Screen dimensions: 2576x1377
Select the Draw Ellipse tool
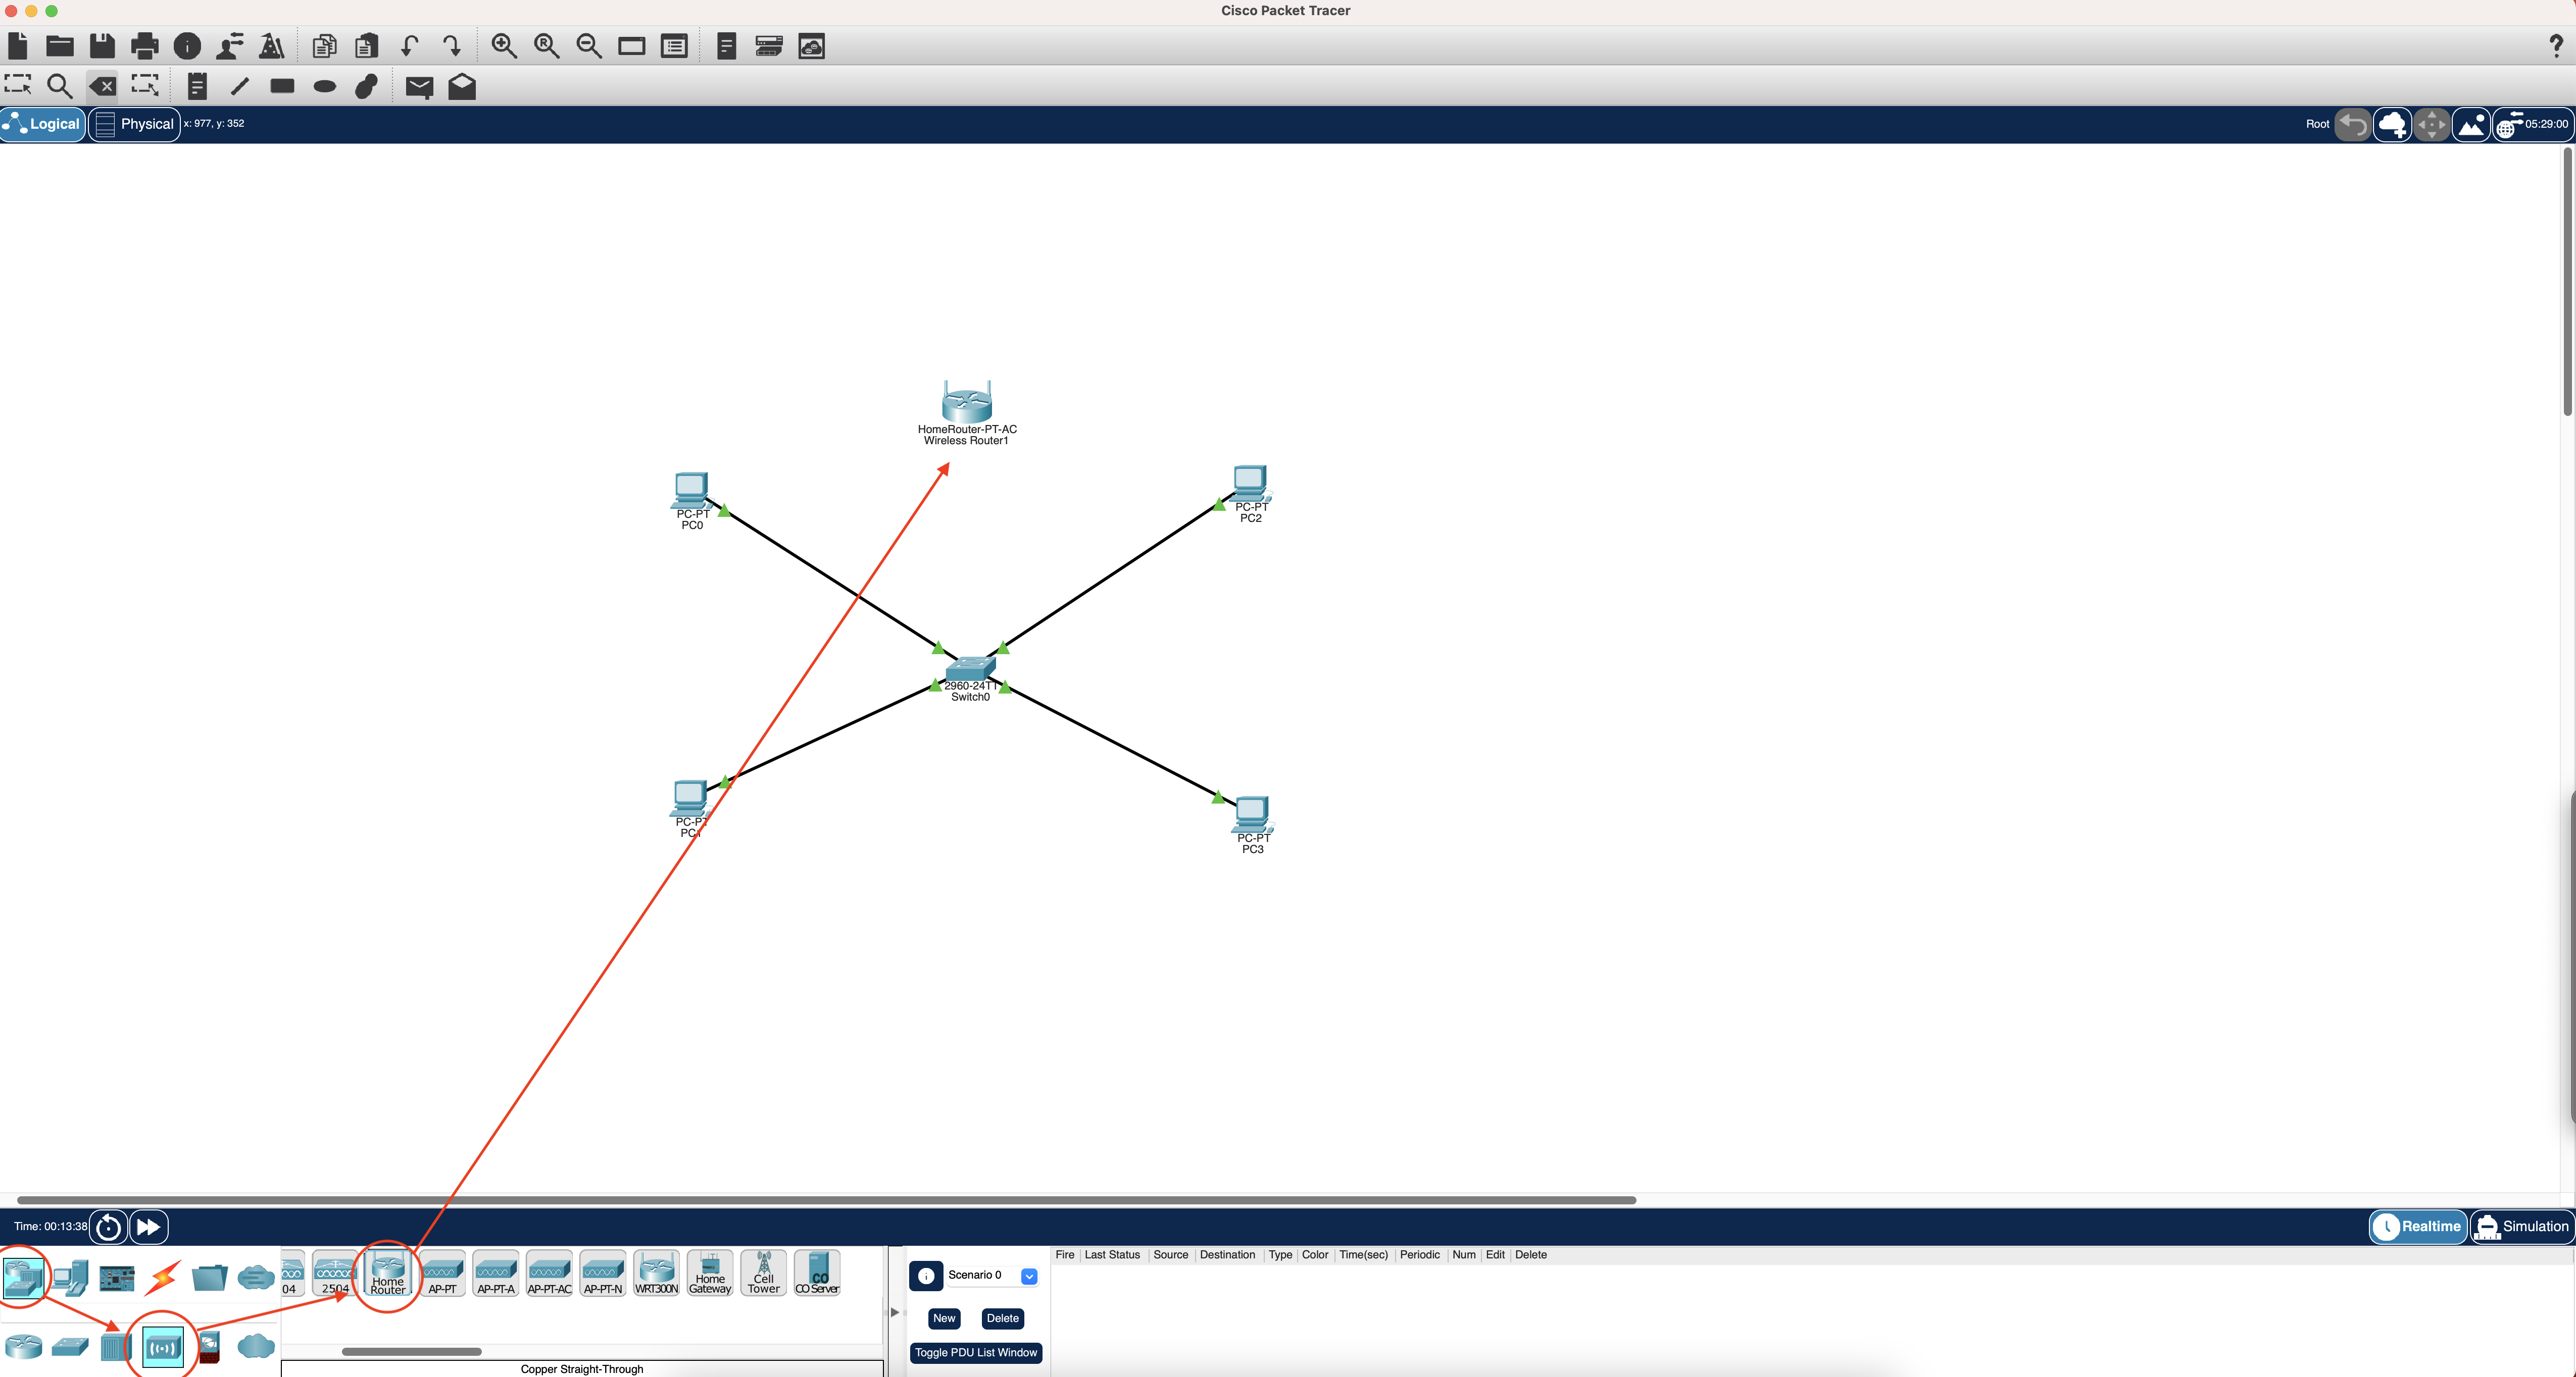pyautogui.click(x=325, y=87)
